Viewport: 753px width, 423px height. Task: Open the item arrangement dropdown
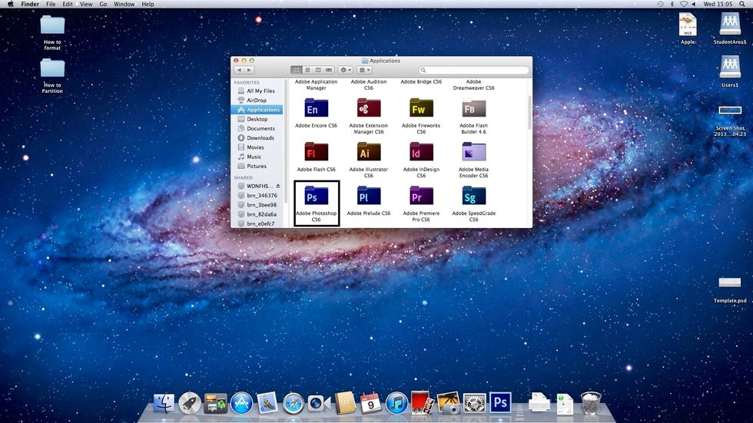pos(364,70)
